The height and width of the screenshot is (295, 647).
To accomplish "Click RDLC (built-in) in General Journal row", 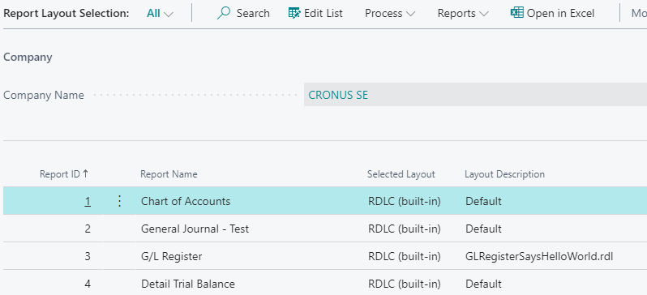I will coord(405,229).
